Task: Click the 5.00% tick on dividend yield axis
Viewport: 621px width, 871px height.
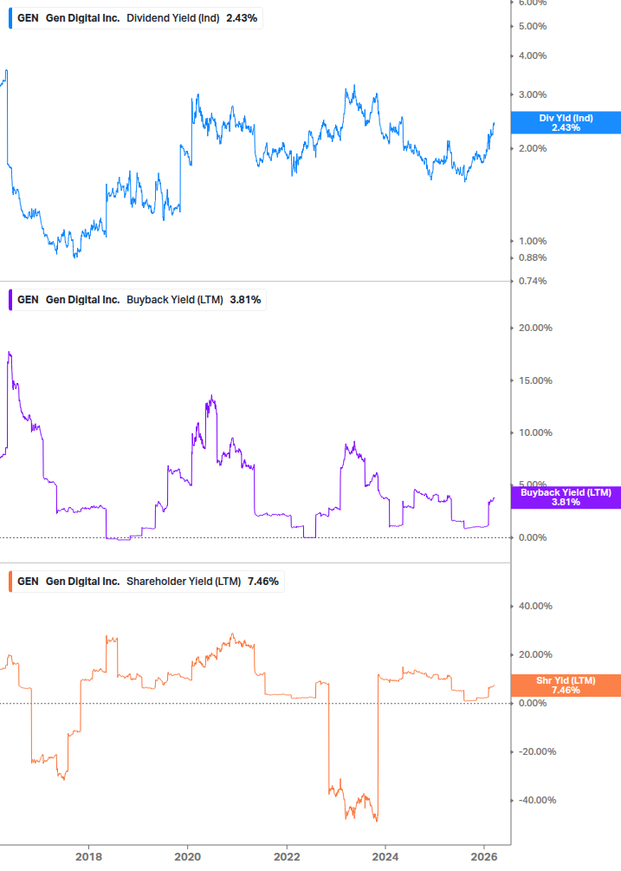Action: pyautogui.click(x=532, y=27)
